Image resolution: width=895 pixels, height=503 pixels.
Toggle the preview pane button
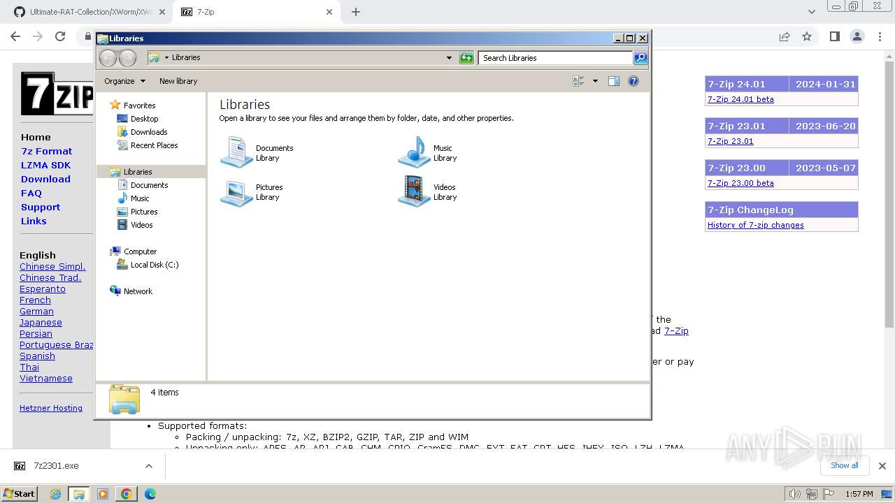[613, 81]
